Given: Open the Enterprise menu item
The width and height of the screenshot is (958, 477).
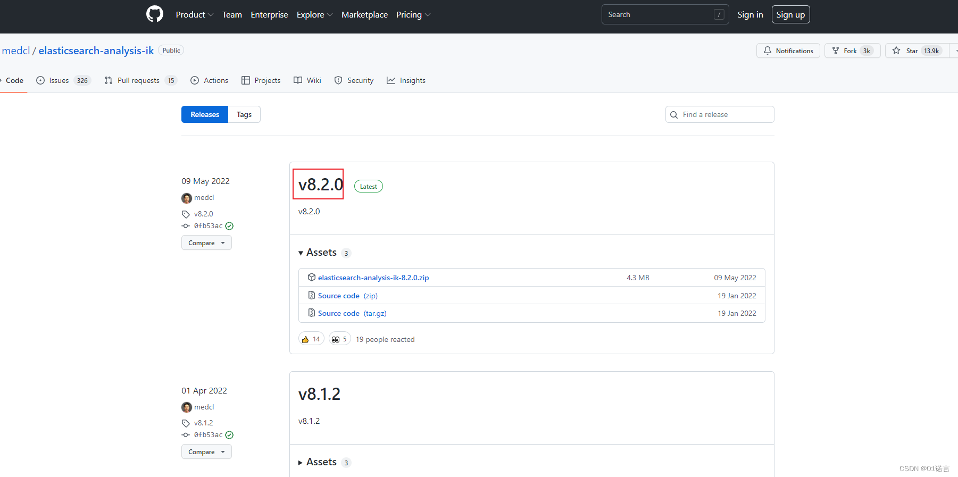Looking at the screenshot, I should point(269,15).
